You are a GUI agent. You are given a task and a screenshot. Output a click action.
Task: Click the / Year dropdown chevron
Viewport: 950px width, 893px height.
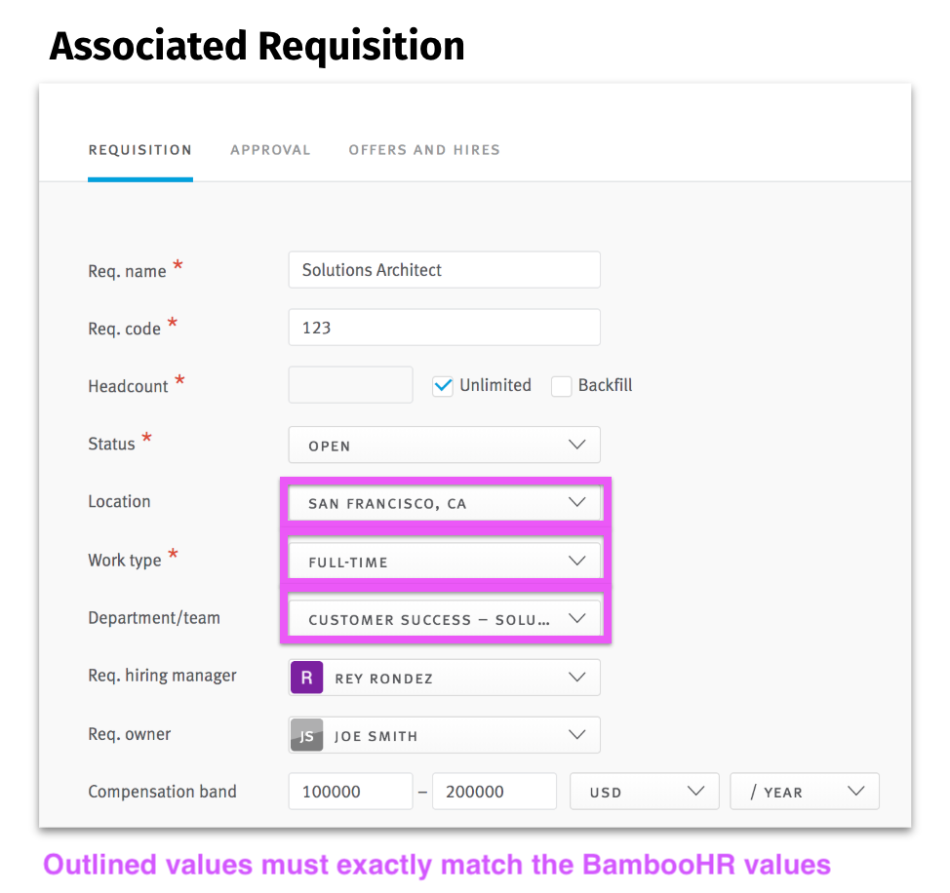(x=856, y=791)
